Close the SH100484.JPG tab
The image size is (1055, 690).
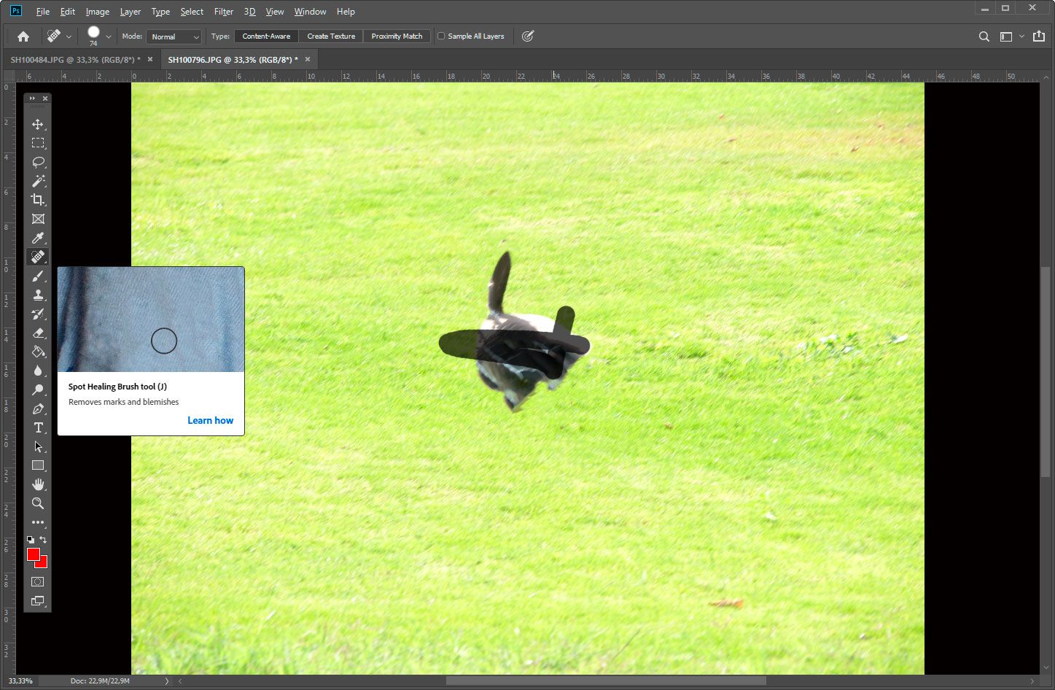[x=150, y=59]
